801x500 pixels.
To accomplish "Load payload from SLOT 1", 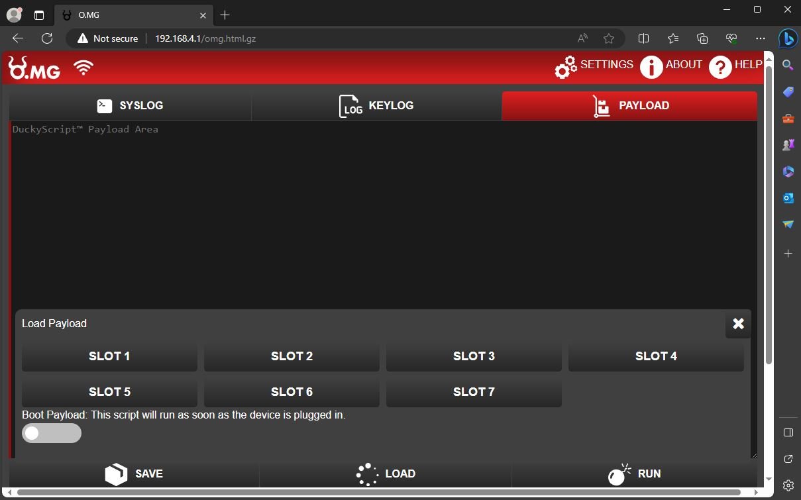I will 109,356.
